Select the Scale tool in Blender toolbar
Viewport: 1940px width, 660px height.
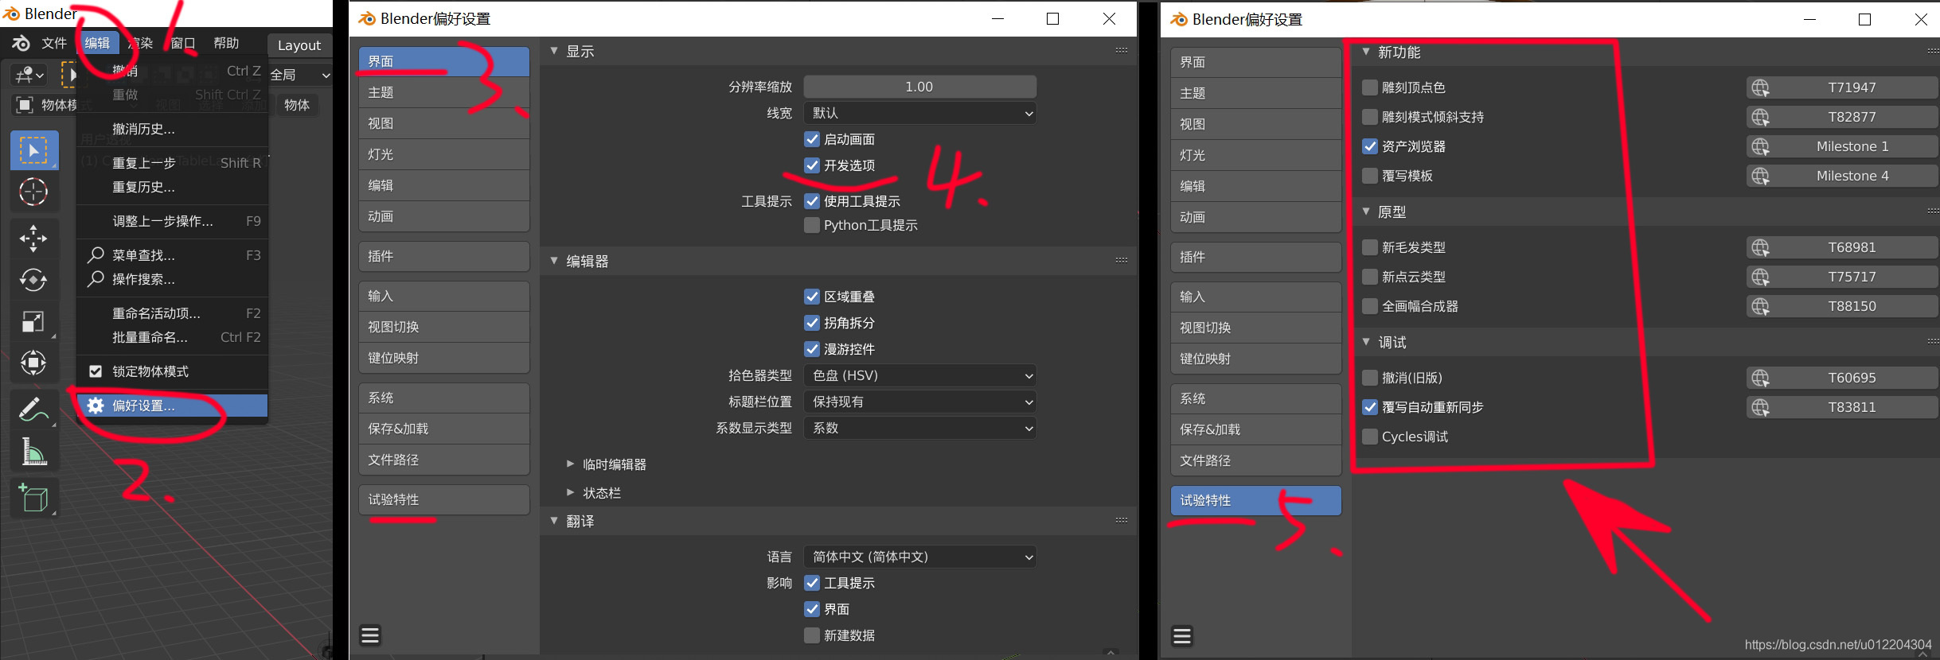click(x=34, y=321)
